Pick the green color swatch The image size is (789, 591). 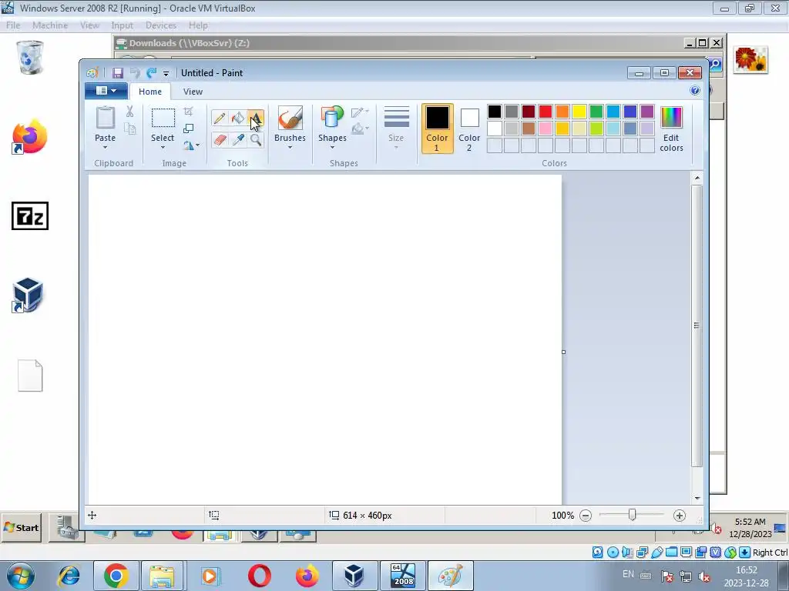[x=596, y=112]
